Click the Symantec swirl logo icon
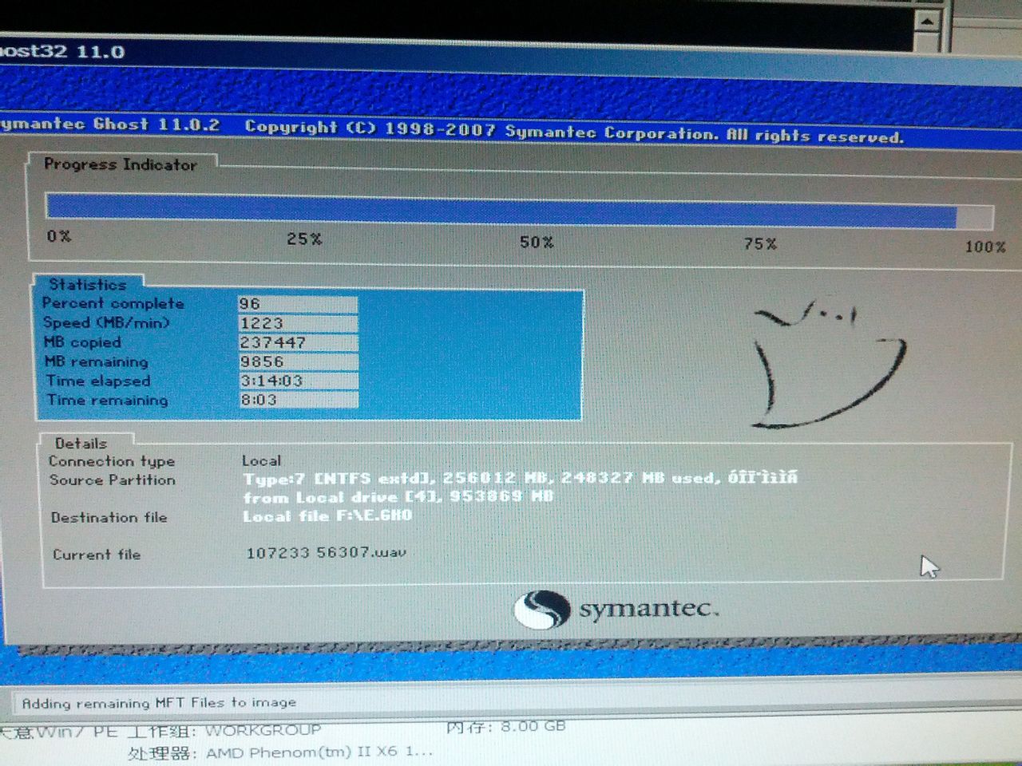1022x766 pixels. pos(542,610)
